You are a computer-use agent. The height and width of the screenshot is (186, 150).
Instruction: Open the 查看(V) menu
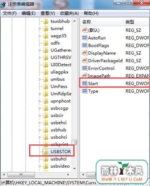(48, 13)
